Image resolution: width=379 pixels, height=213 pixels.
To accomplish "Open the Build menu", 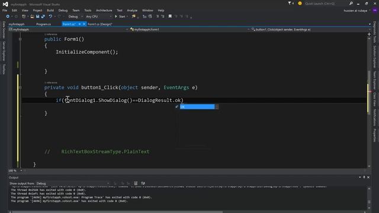I will tap(50, 11).
